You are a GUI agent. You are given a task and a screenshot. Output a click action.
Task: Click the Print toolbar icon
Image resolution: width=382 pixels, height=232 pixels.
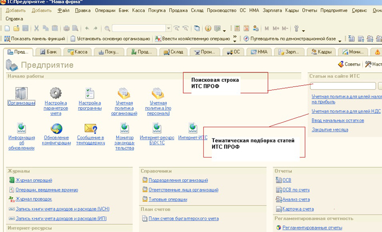click(x=66, y=29)
